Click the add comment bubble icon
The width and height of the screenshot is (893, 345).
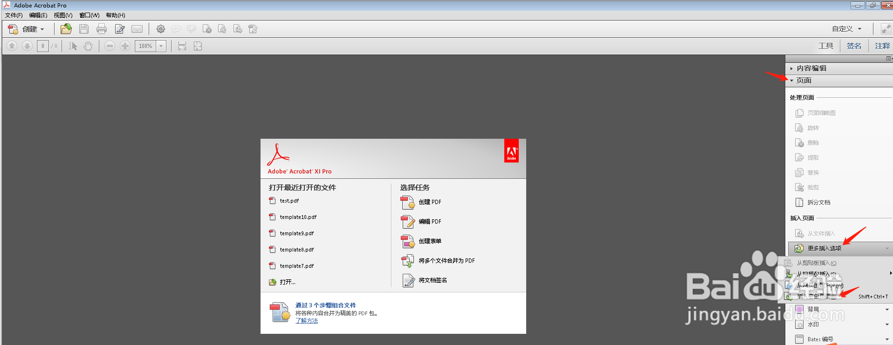pyautogui.click(x=176, y=29)
